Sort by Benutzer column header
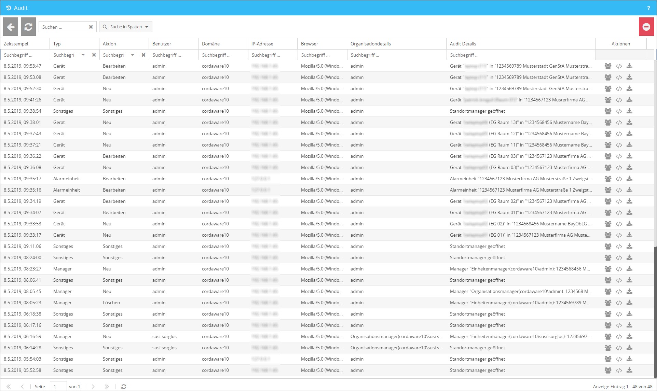 click(174, 44)
